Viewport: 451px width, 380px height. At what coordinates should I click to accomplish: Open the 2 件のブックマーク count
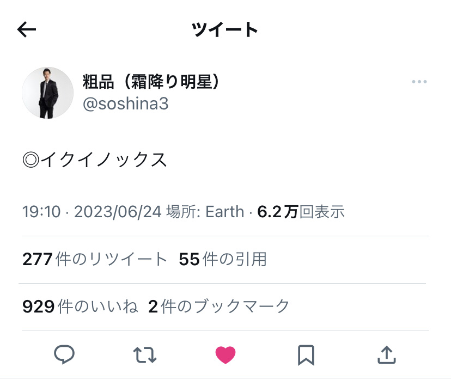[218, 307]
